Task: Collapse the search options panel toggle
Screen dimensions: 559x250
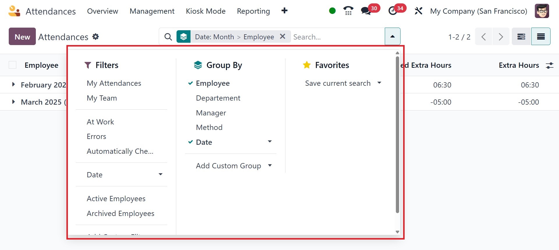Action: [x=392, y=37]
